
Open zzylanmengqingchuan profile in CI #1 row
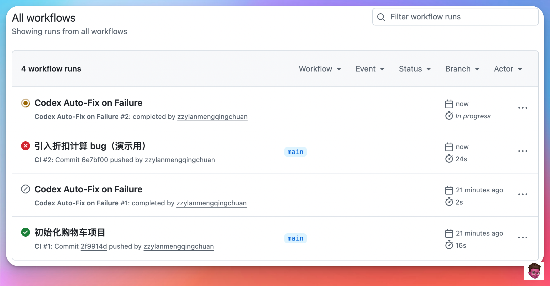pyautogui.click(x=179, y=246)
